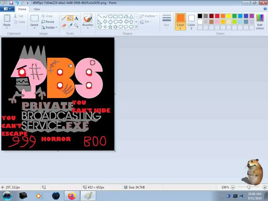268x201 pixels.
Task: Choose the Rounded rectangular callout shape
Action: pos(121,27)
